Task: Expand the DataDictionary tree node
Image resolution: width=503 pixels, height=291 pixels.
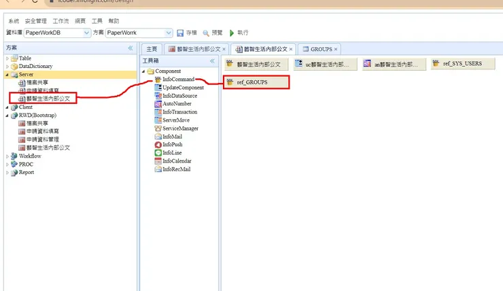Action: click(x=7, y=67)
